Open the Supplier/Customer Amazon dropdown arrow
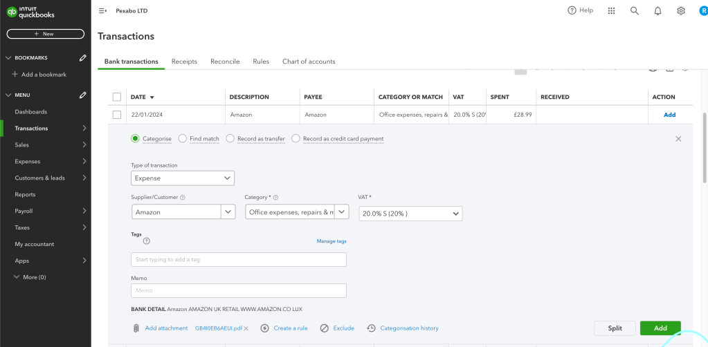This screenshot has height=347, width=708. (x=228, y=212)
